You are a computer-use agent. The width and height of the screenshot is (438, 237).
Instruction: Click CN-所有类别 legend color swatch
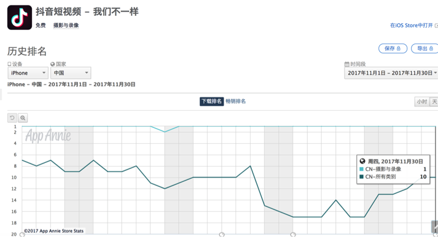tap(361, 176)
